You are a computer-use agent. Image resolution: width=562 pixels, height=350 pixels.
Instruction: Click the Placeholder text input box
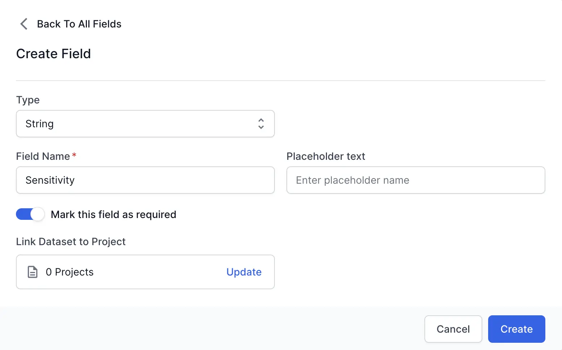(x=415, y=180)
